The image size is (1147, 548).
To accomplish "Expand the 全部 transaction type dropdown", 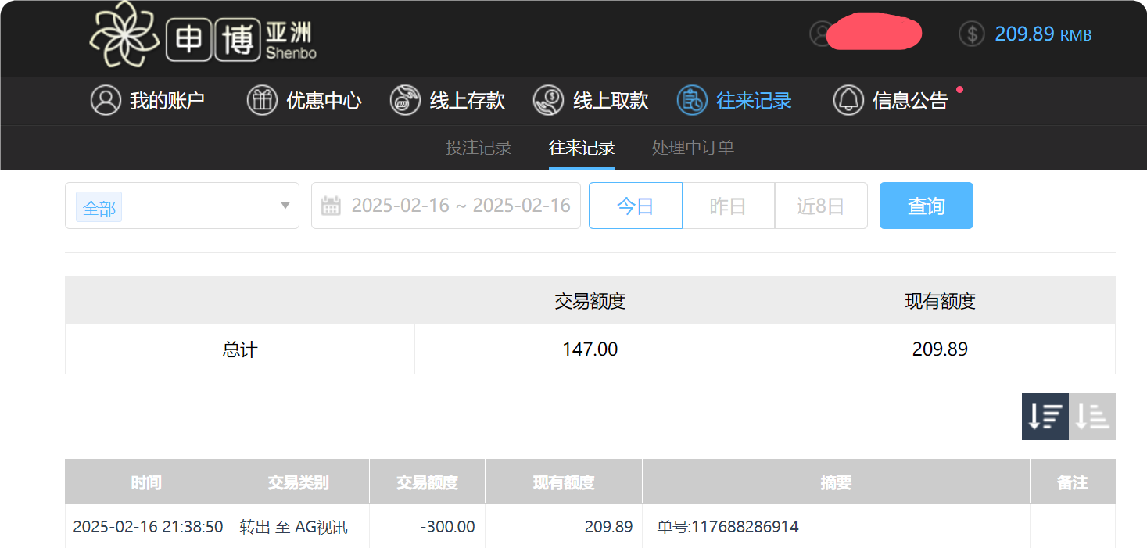I will tap(181, 205).
